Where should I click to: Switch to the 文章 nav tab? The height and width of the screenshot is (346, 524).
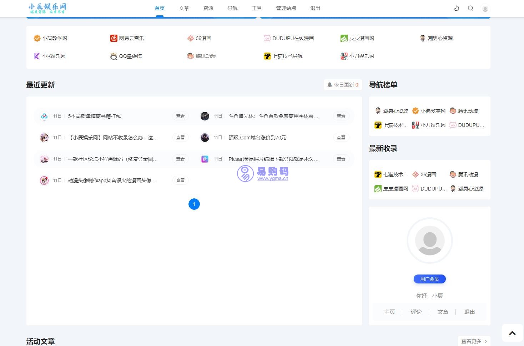pyautogui.click(x=184, y=8)
